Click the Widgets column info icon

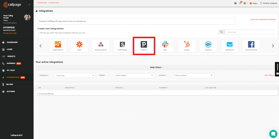pos(123,88)
